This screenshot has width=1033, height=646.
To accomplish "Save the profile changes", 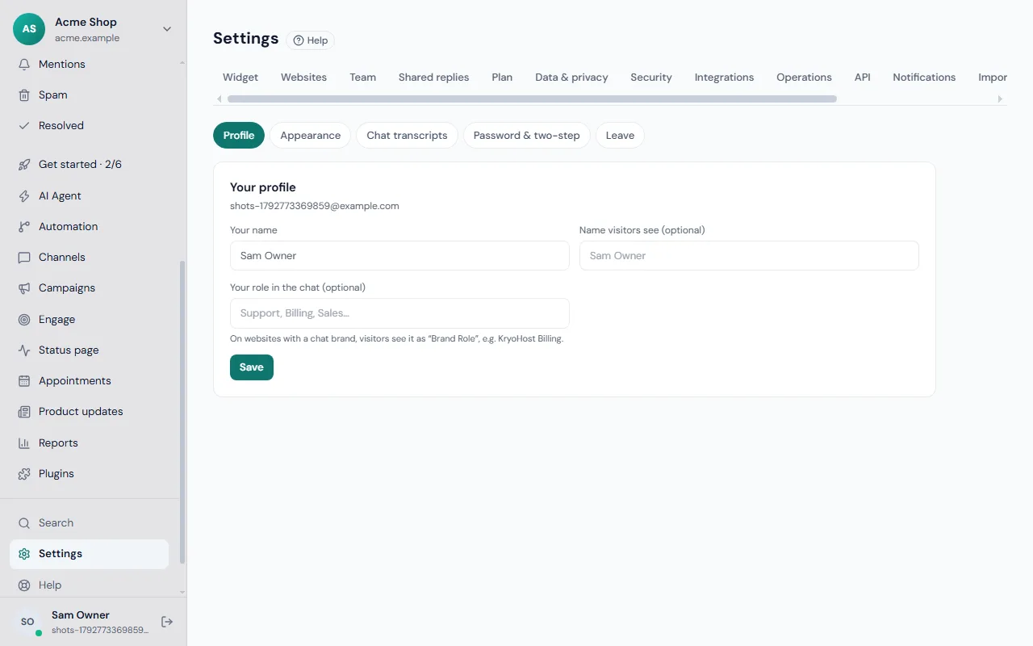I will (x=252, y=367).
